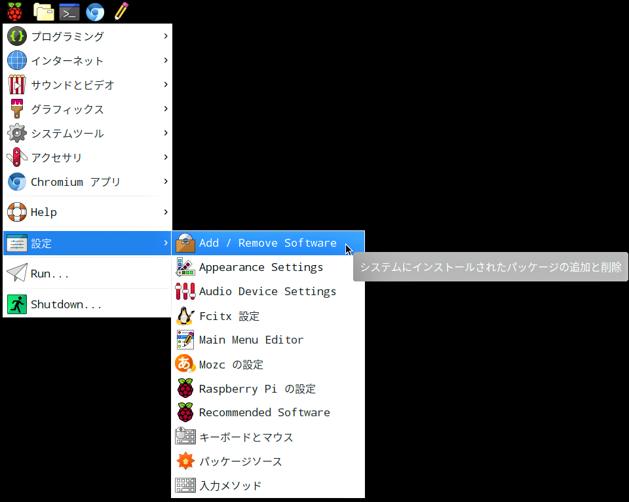Click the Main Menu Editor icon
Screen dimensions: 629x502
point(185,340)
